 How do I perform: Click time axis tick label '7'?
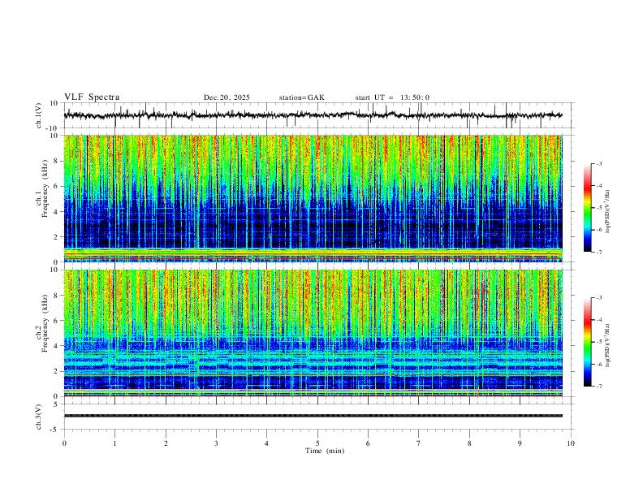(419, 443)
